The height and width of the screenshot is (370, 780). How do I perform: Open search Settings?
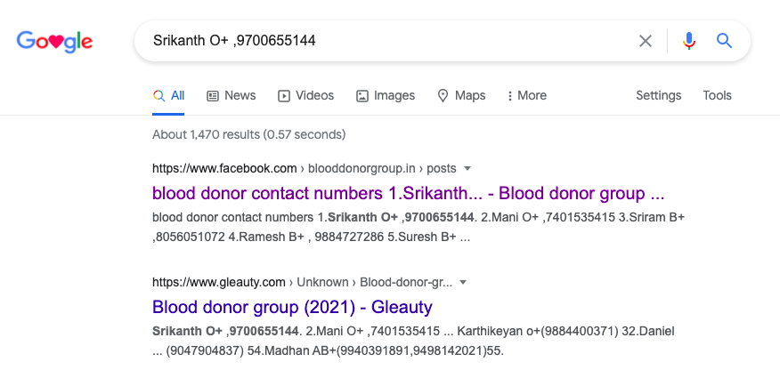coord(658,96)
